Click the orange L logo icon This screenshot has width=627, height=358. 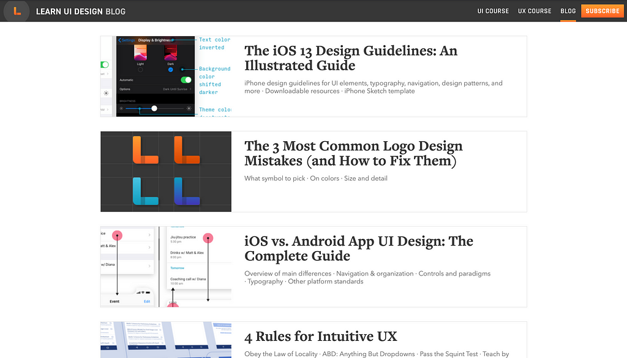tap(17, 11)
